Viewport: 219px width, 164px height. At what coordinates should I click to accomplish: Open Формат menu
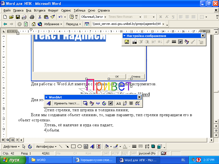click(x=53, y=10)
